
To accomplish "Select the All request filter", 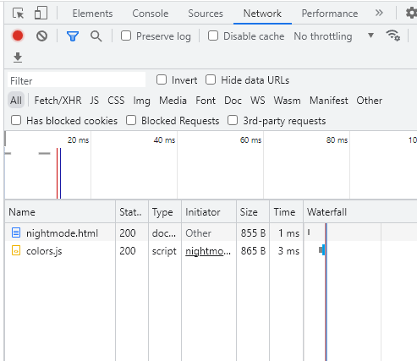I will [x=16, y=101].
